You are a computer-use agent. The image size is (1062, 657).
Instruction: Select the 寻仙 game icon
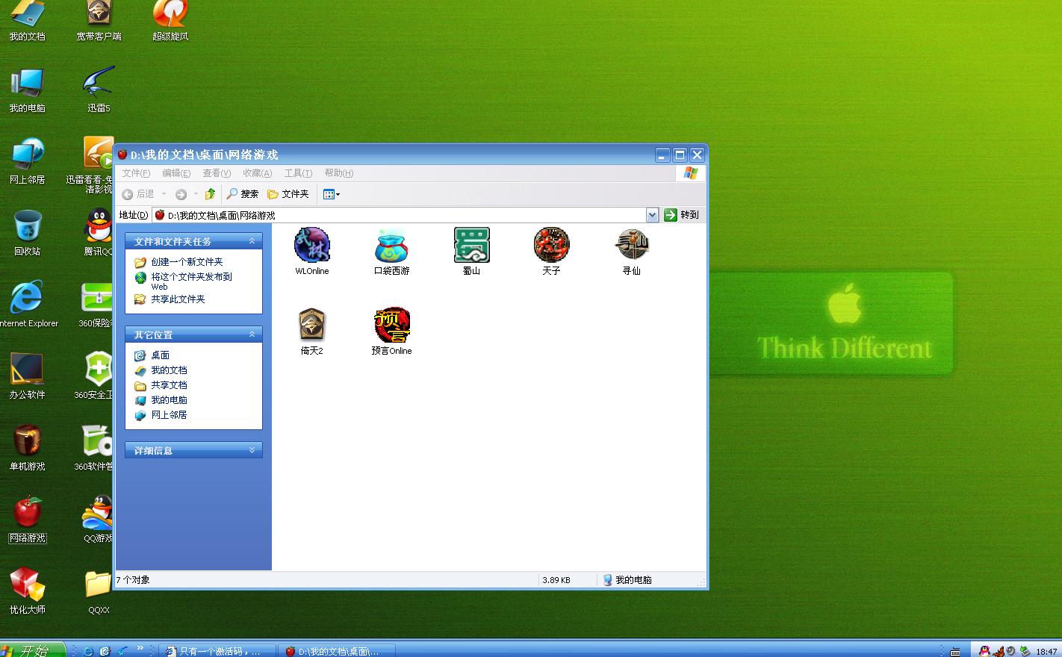tap(631, 246)
